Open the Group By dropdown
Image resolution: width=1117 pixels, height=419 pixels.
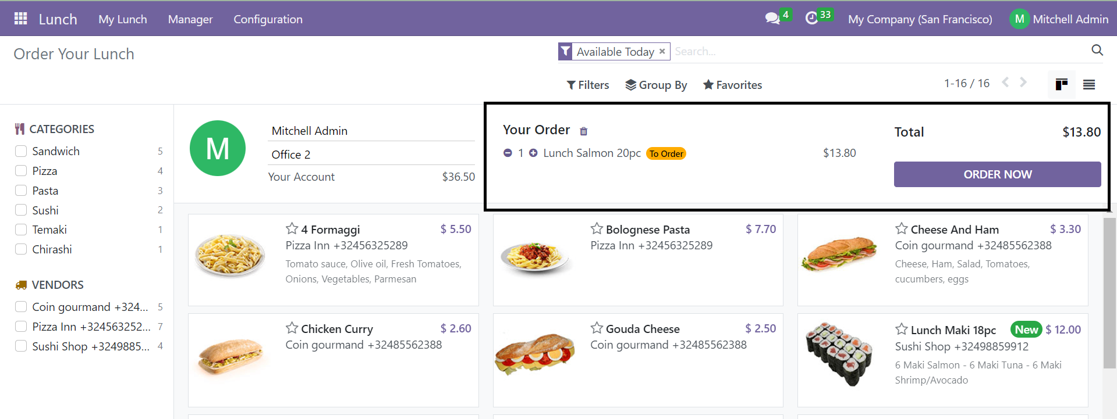click(656, 85)
